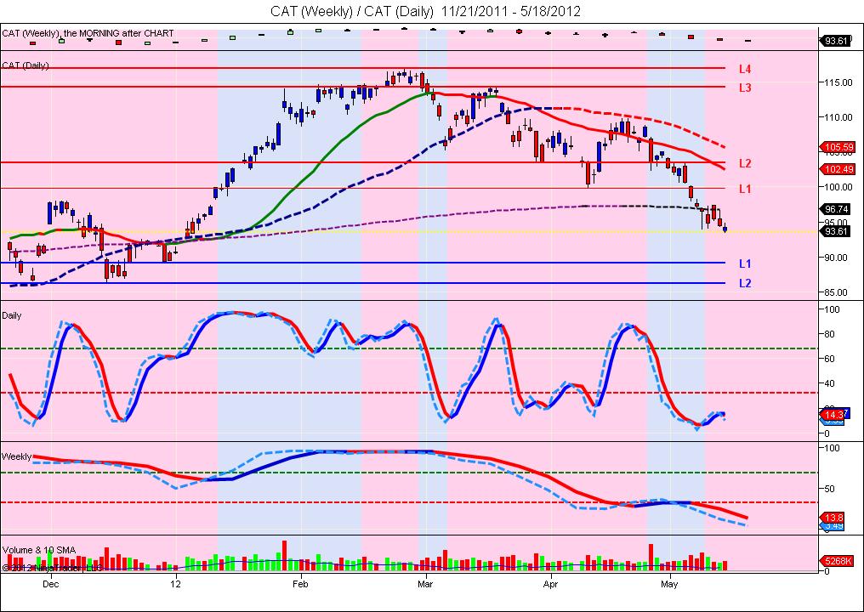This screenshot has width=864, height=612.
Task: Click the 50 value on the Weekly stochastic axis
Action: (x=829, y=489)
